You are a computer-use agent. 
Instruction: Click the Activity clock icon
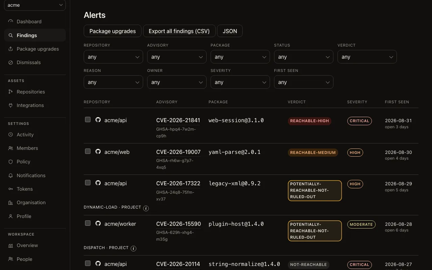point(10,135)
